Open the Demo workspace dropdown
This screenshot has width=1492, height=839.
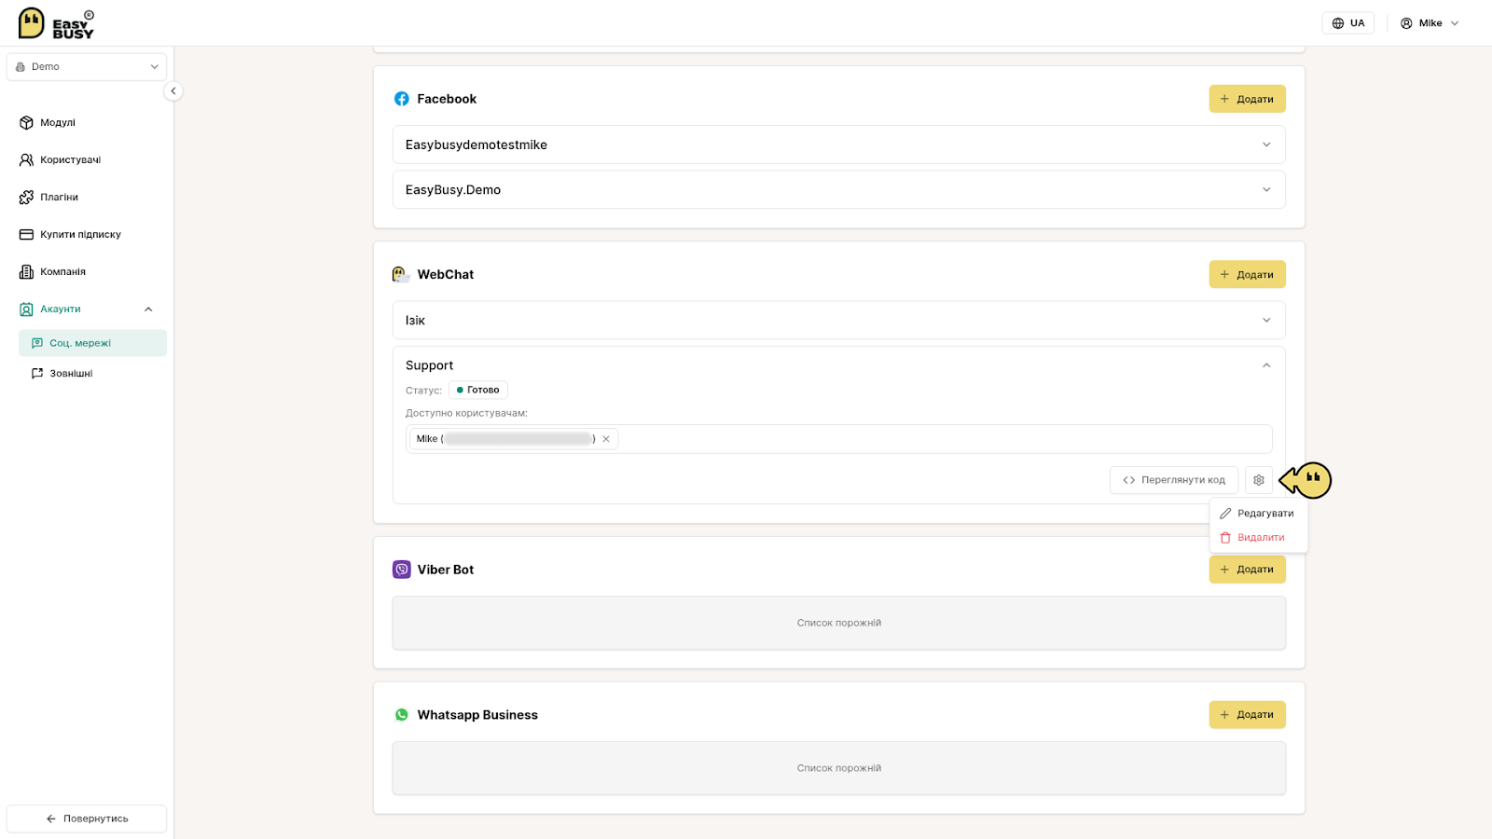(x=87, y=67)
